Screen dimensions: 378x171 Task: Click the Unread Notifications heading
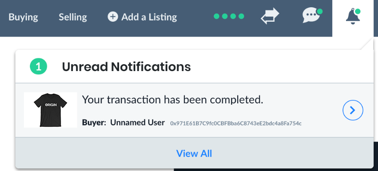[x=126, y=67]
